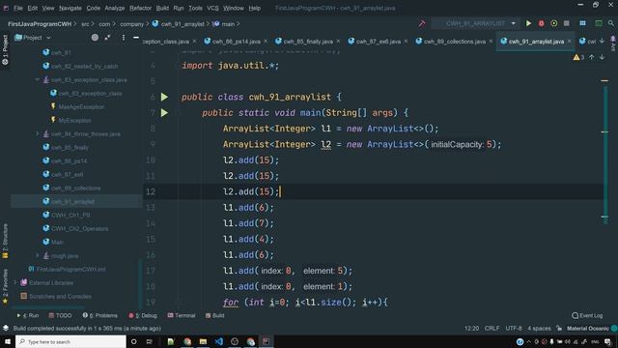The image size is (618, 348).
Task: Switch to cwh_89_collections.java tab
Action: [455, 42]
